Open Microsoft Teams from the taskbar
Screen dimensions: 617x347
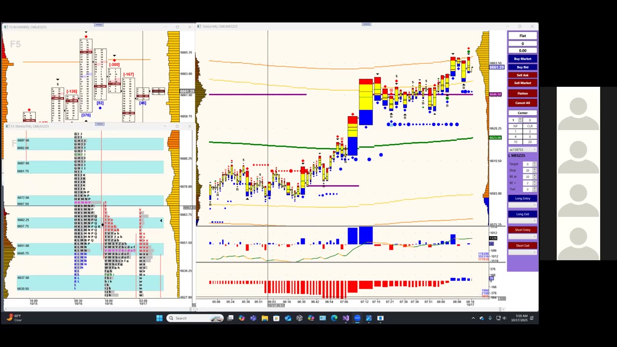click(x=253, y=318)
